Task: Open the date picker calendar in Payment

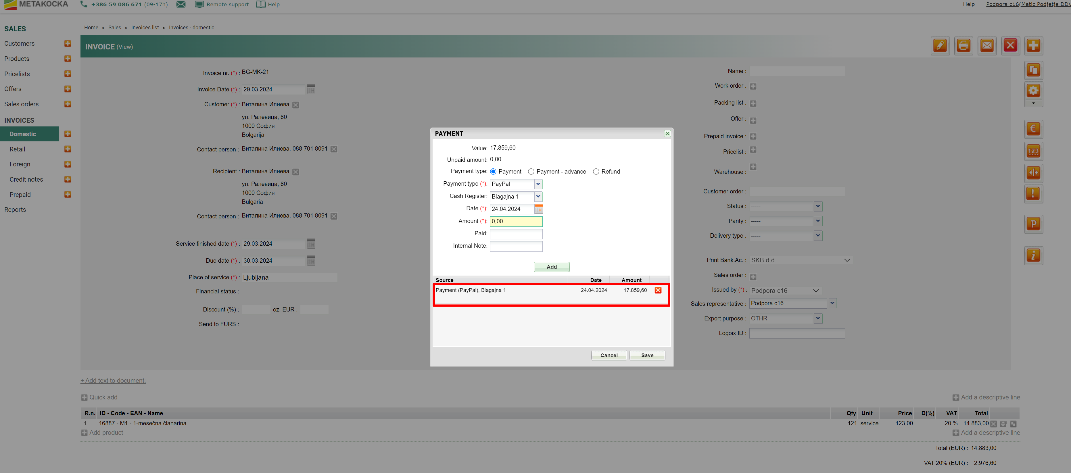Action: point(538,209)
